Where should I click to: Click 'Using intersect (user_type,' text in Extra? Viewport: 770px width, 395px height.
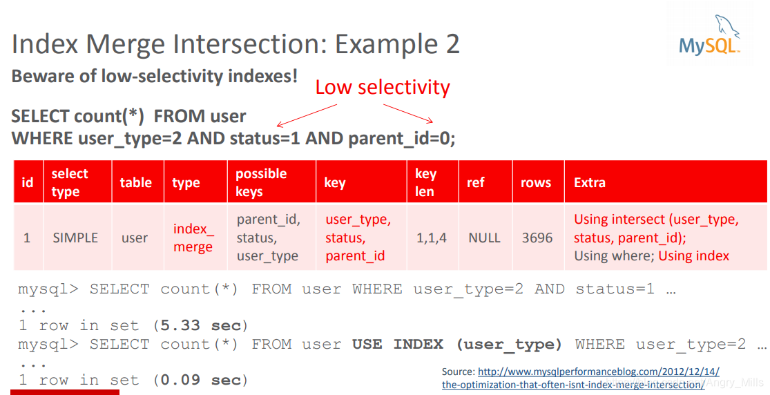[x=657, y=220]
